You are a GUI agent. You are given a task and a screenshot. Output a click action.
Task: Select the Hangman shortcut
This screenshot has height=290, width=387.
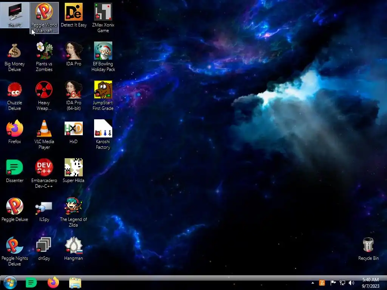tap(74, 249)
